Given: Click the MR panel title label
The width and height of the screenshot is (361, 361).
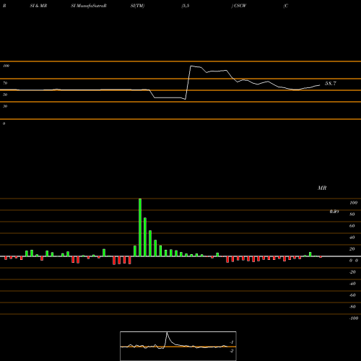Looking at the screenshot, I should click(x=322, y=188).
